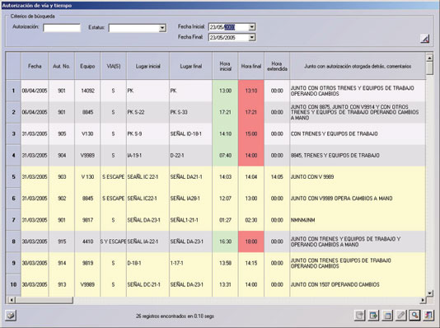Click the red Hora final cell 13:10
The image size is (440, 328).
251,91
